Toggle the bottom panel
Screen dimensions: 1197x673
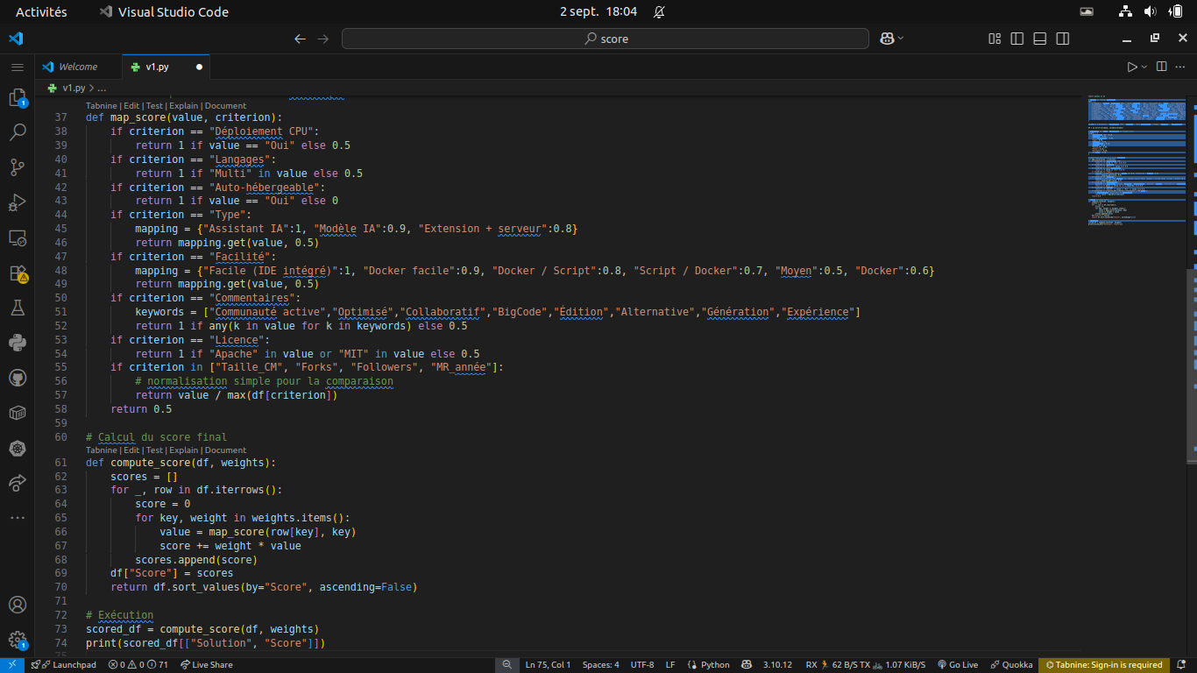click(x=1040, y=39)
